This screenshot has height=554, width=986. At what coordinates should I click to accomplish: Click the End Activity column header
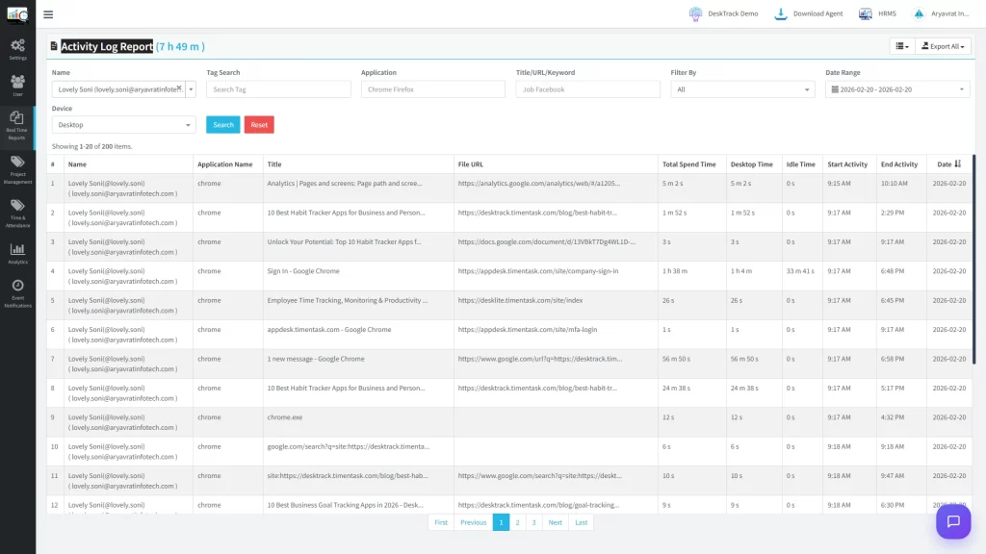[x=899, y=164]
